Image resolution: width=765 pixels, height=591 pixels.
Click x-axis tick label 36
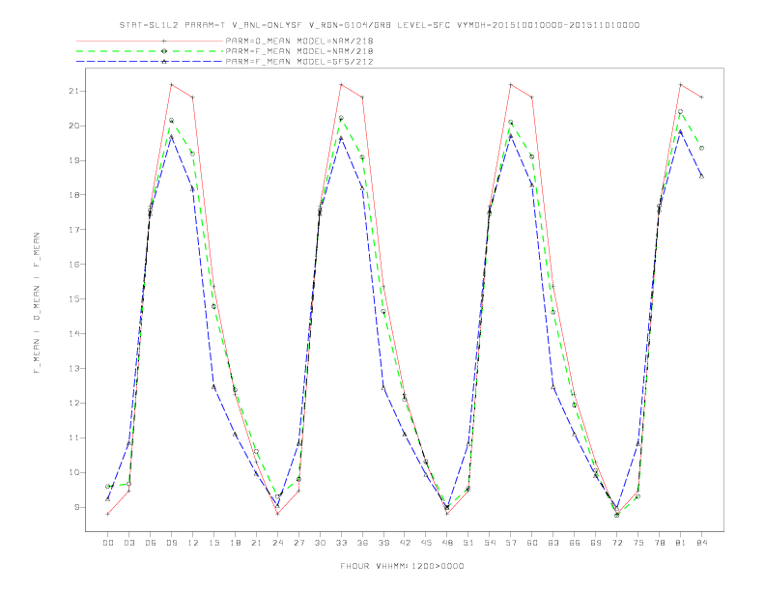[362, 543]
